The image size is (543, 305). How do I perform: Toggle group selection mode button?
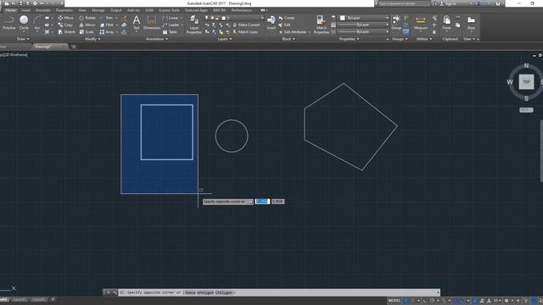point(406,32)
